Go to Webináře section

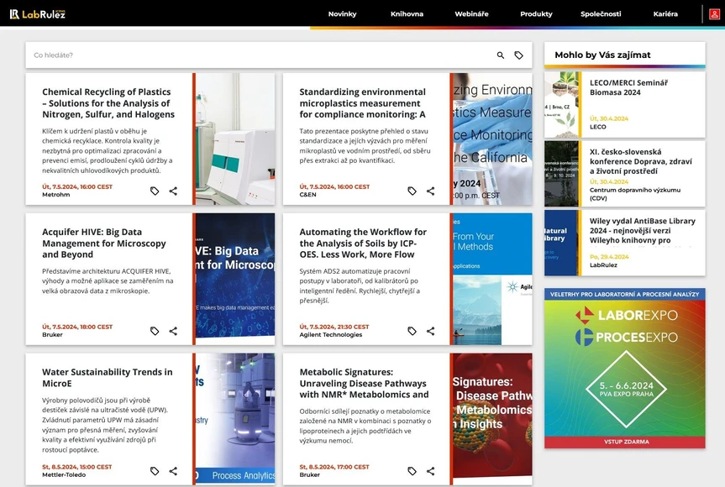click(471, 14)
